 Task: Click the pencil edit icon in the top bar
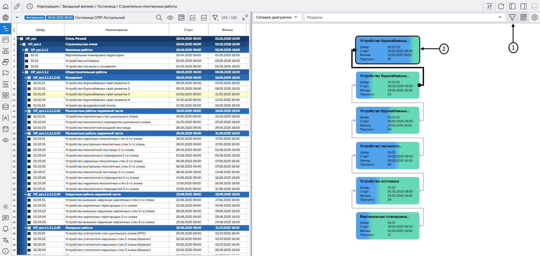tap(17, 6)
